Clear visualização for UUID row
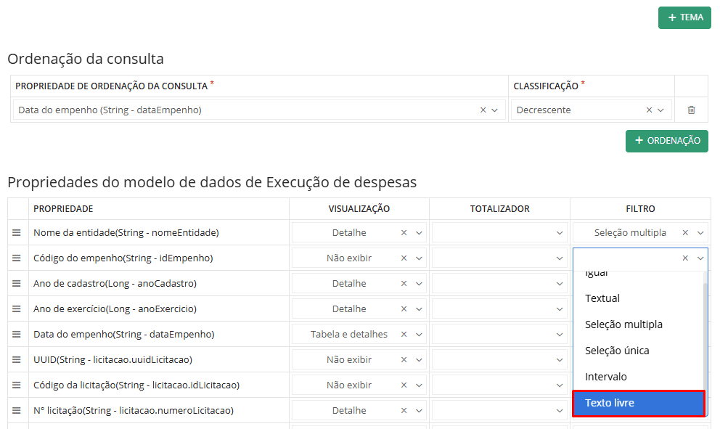 404,359
